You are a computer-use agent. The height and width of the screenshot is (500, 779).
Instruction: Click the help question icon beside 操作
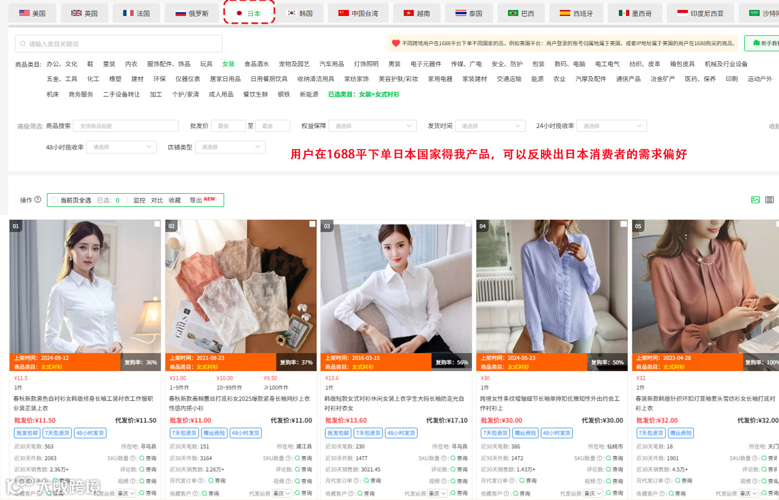(38, 200)
